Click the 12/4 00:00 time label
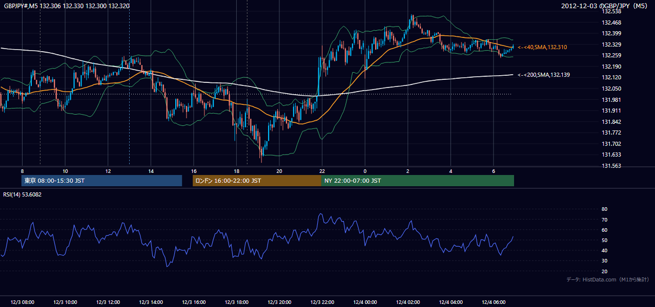Image resolution: width=655 pixels, height=307 pixels. [365, 302]
